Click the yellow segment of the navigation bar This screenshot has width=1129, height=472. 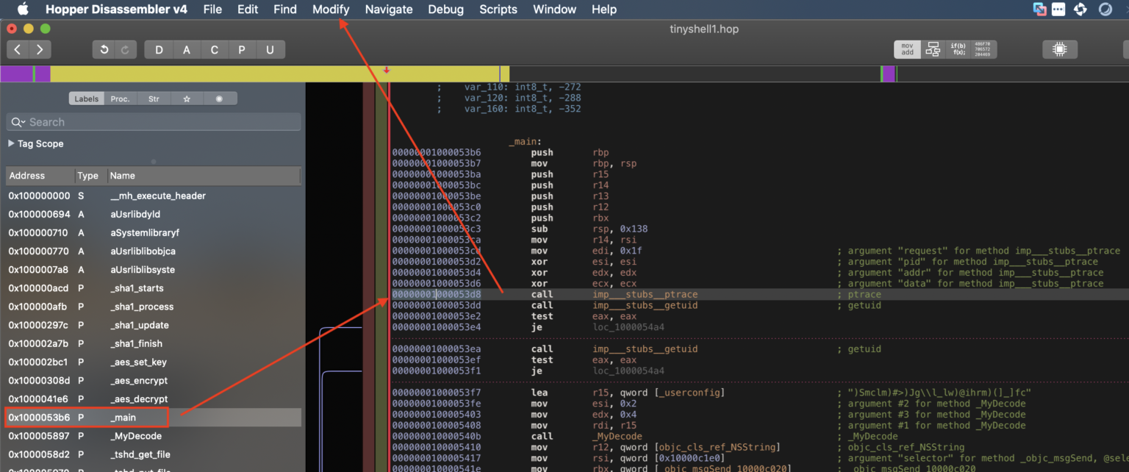[274, 74]
